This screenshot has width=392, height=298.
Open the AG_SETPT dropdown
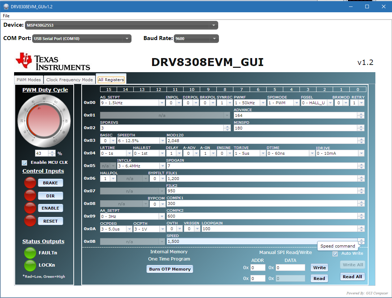(132, 103)
